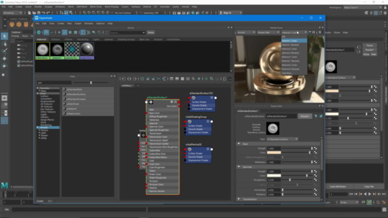Switch to the Shading Groups browser tab
Screen dimensions: 388x218
coord(126,39)
